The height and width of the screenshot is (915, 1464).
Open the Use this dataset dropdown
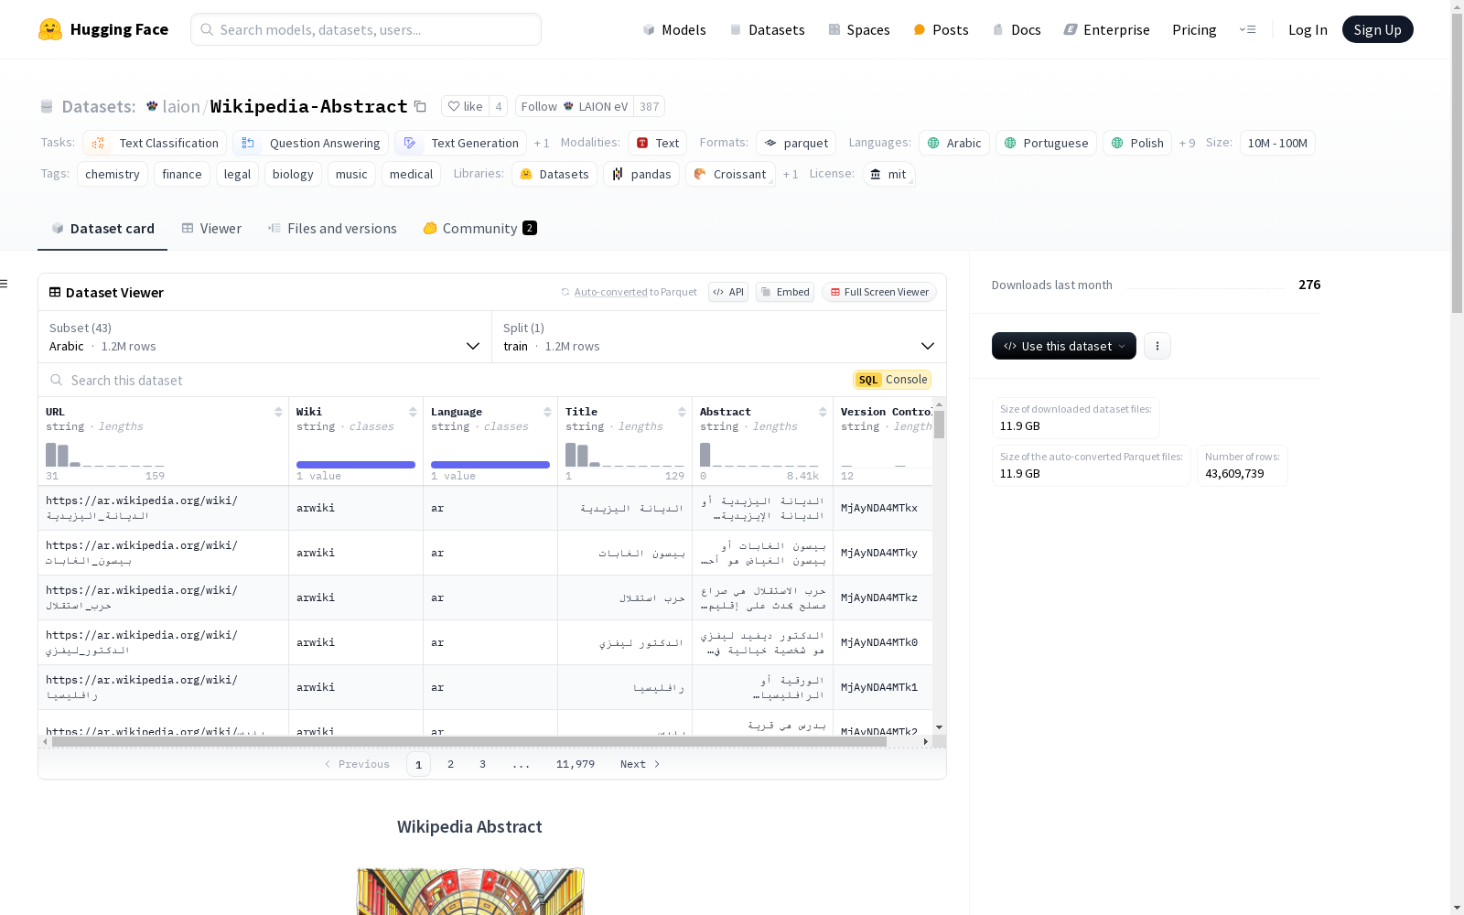pyautogui.click(x=1064, y=346)
